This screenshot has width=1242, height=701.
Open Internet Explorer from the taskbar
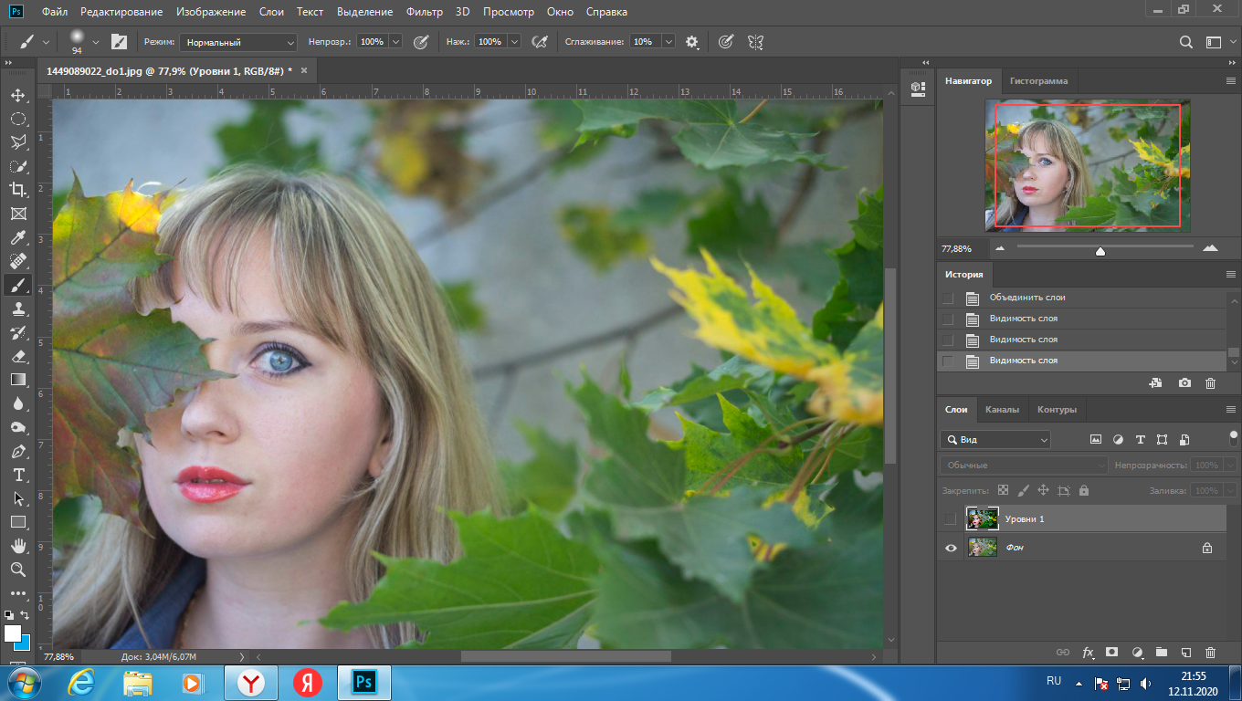[x=81, y=683]
